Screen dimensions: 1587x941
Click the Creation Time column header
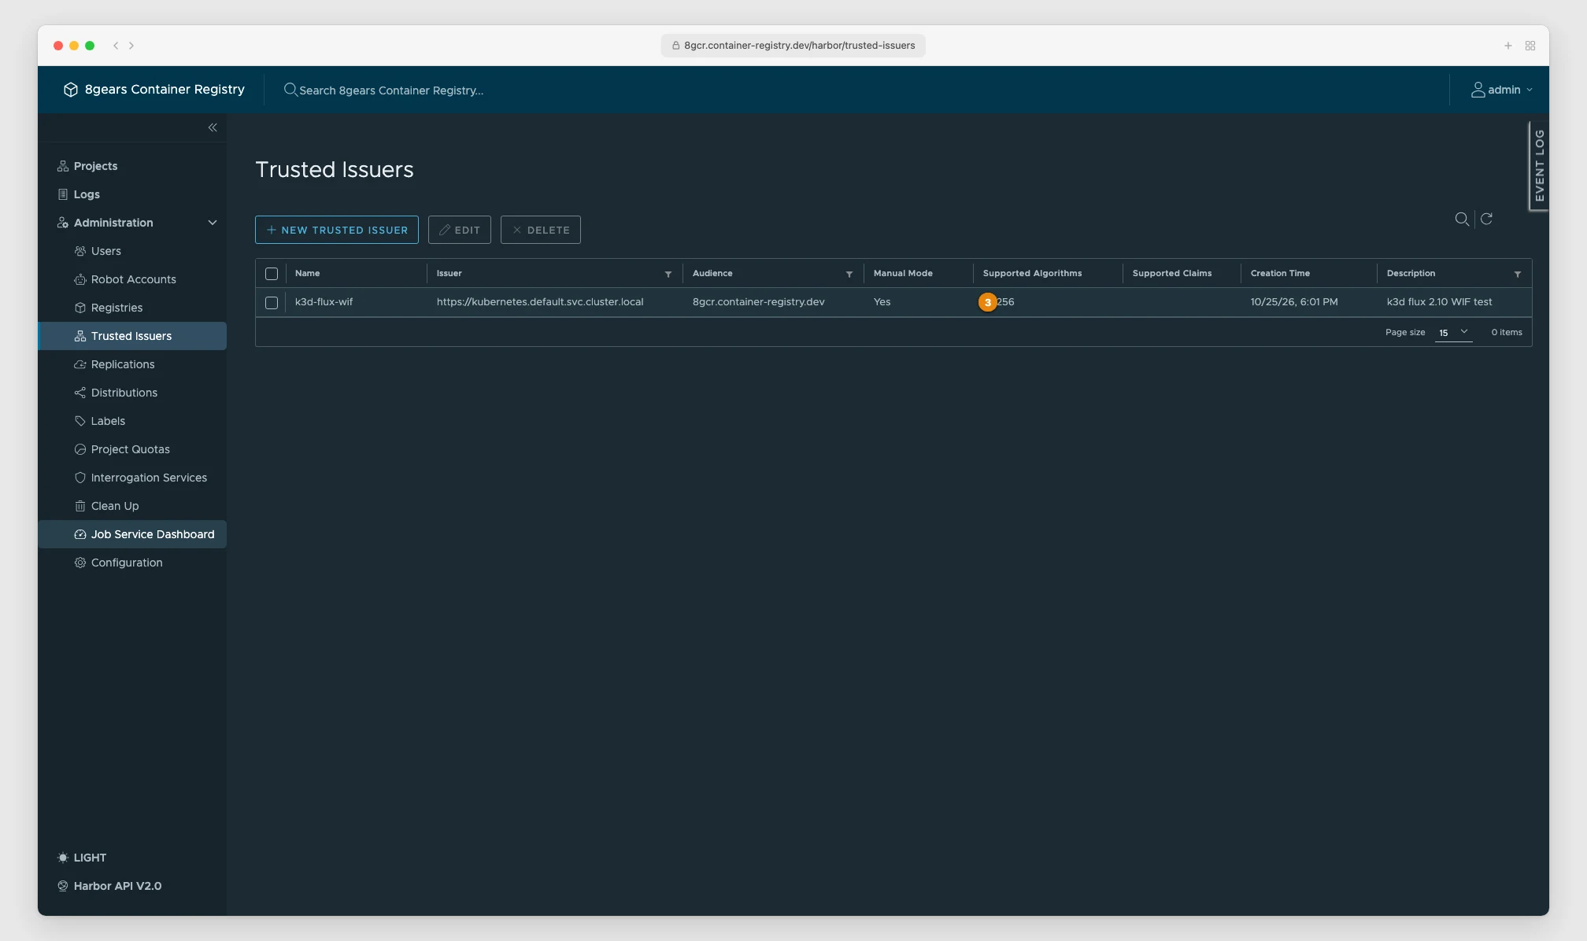click(1280, 274)
